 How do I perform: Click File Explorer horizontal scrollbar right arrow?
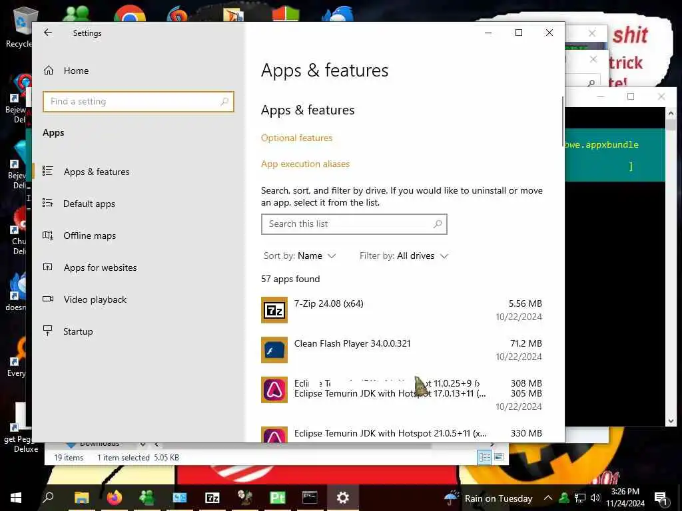492,444
